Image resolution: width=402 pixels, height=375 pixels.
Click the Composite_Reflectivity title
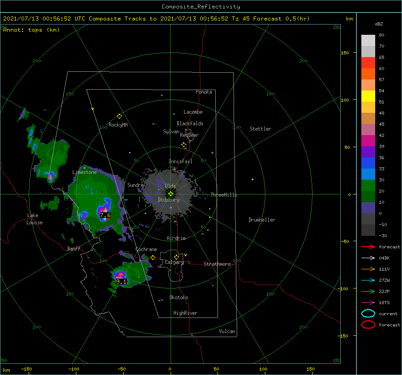click(201, 7)
